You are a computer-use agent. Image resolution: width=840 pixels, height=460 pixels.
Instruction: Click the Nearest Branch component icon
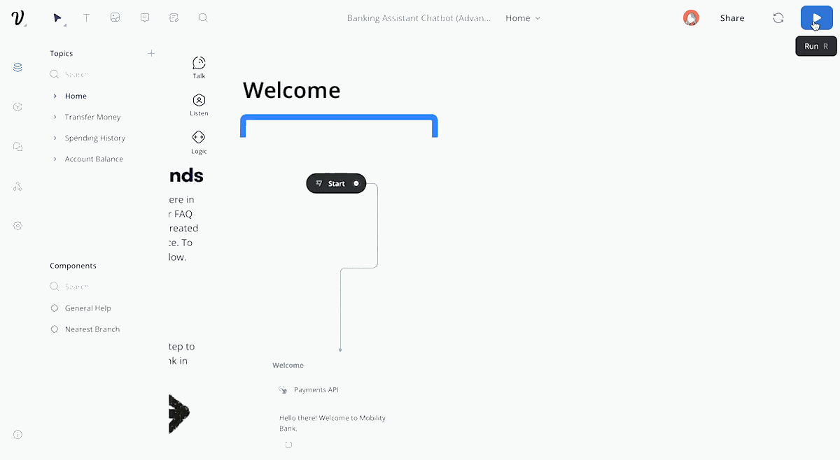pos(55,329)
